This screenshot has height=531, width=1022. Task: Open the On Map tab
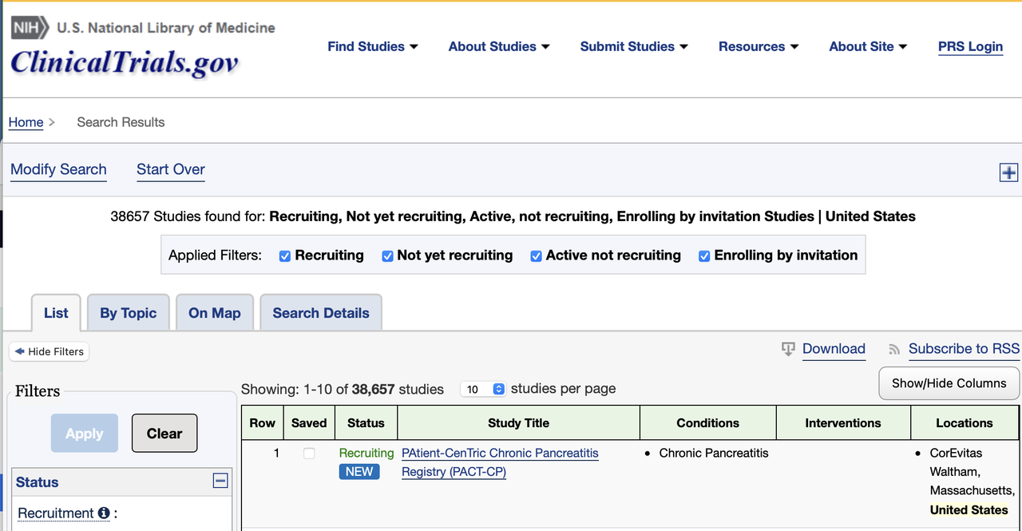click(x=214, y=313)
